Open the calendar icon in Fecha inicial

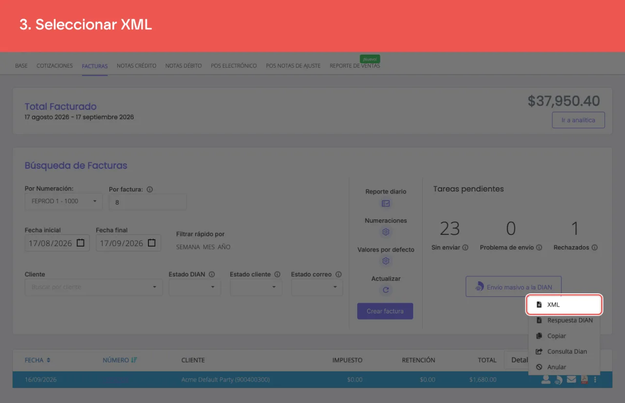click(81, 243)
